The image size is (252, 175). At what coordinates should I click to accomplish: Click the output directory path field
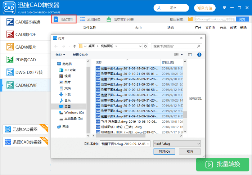(215, 19)
